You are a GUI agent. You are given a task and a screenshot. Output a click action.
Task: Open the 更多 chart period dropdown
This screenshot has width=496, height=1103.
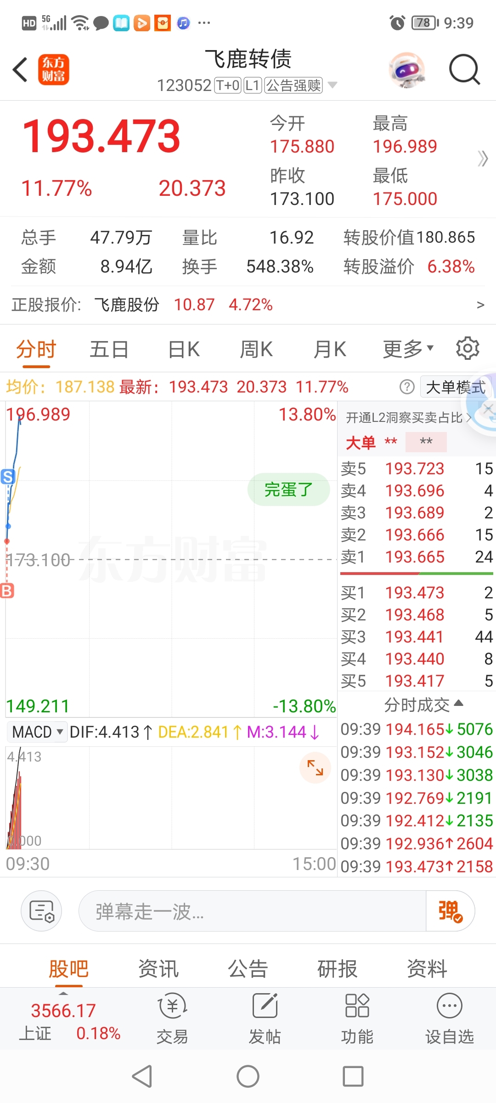click(408, 349)
